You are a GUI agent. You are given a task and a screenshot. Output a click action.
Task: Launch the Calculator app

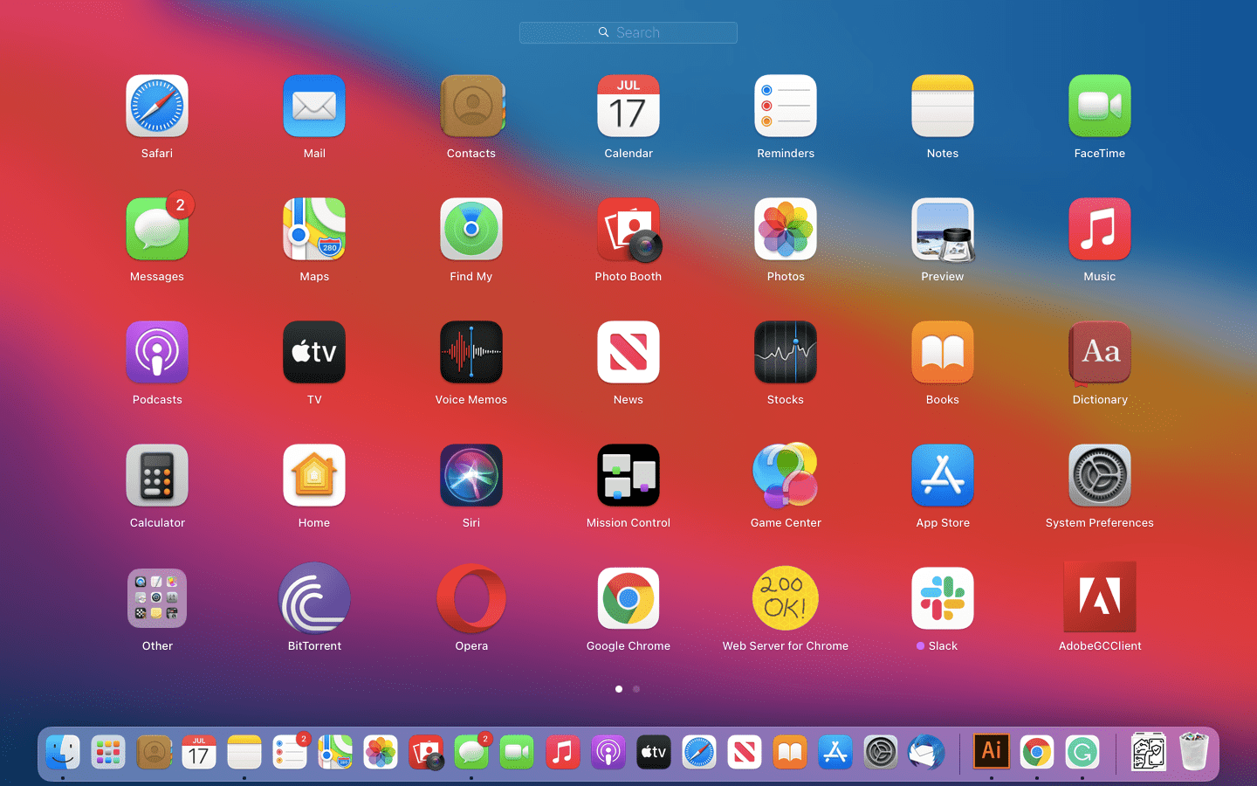[157, 475]
